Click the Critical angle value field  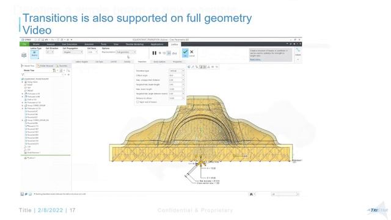[177, 75]
